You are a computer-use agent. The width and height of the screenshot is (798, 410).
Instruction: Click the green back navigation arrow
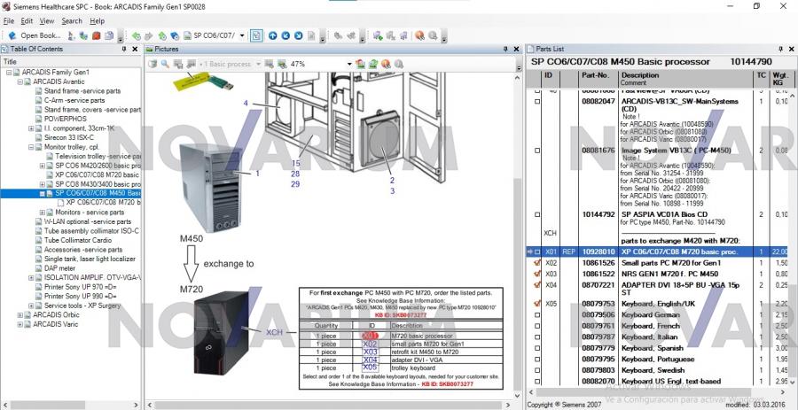pyautogui.click(x=136, y=35)
